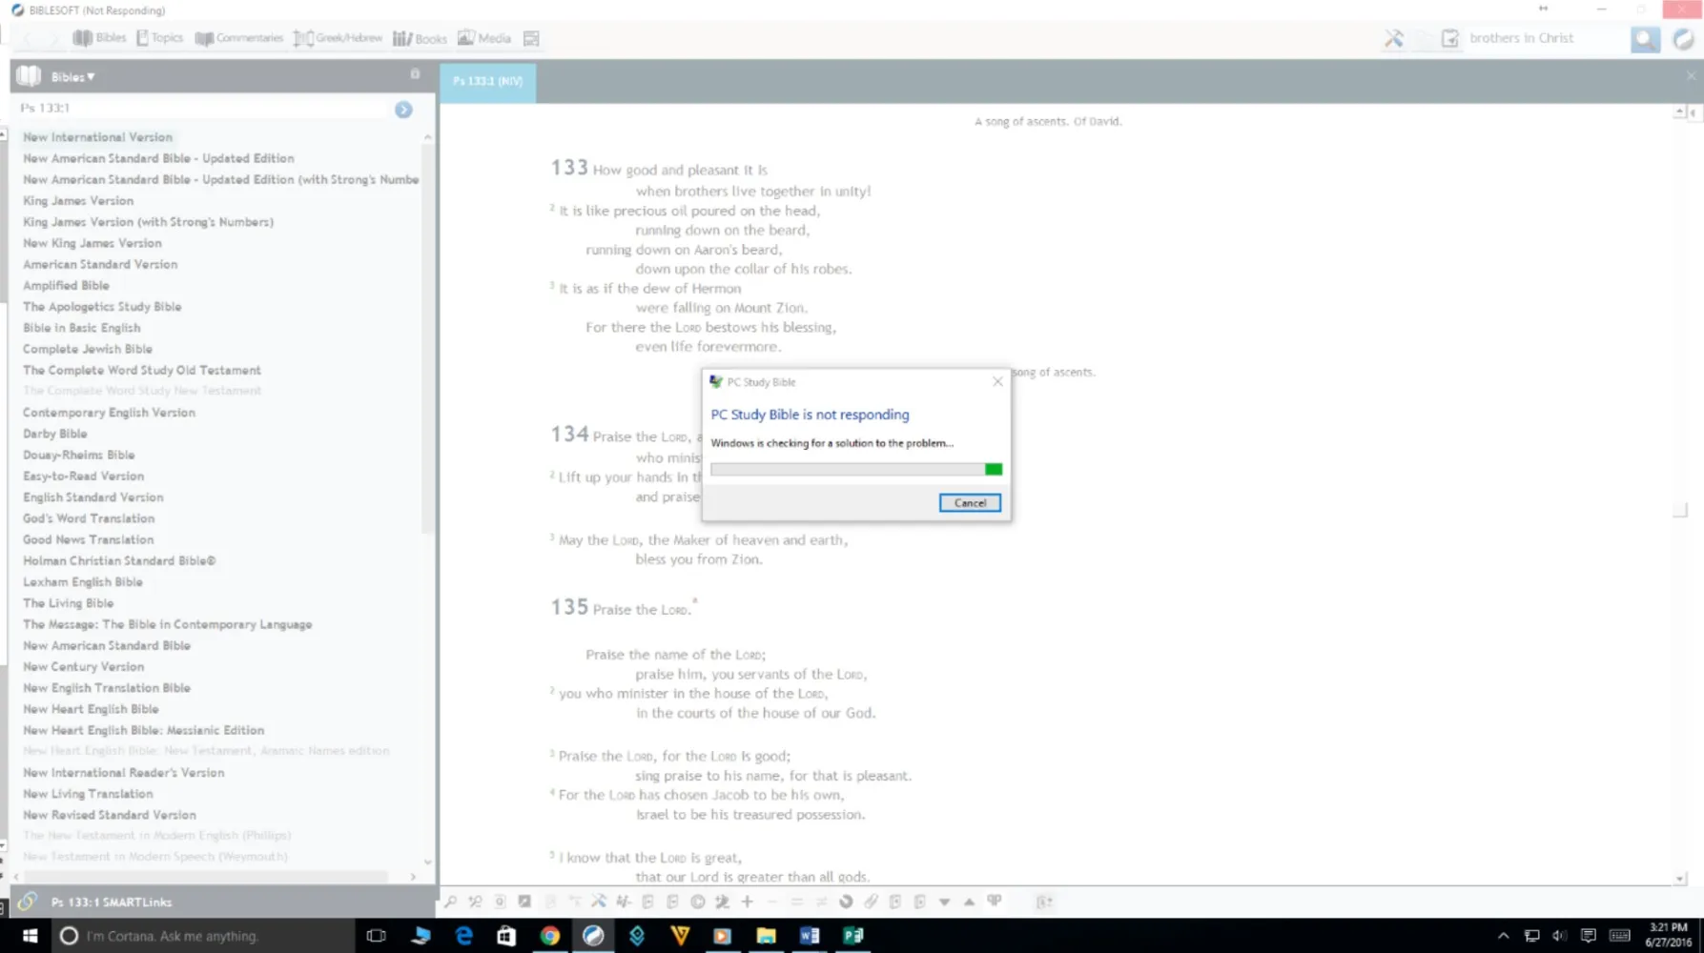This screenshot has width=1704, height=953.
Task: Choose God's Word Translation
Action: (89, 518)
